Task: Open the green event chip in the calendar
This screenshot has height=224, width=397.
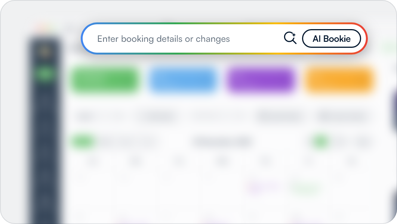Action: (307, 187)
